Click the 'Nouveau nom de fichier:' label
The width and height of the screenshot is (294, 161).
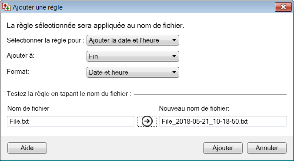(194, 108)
